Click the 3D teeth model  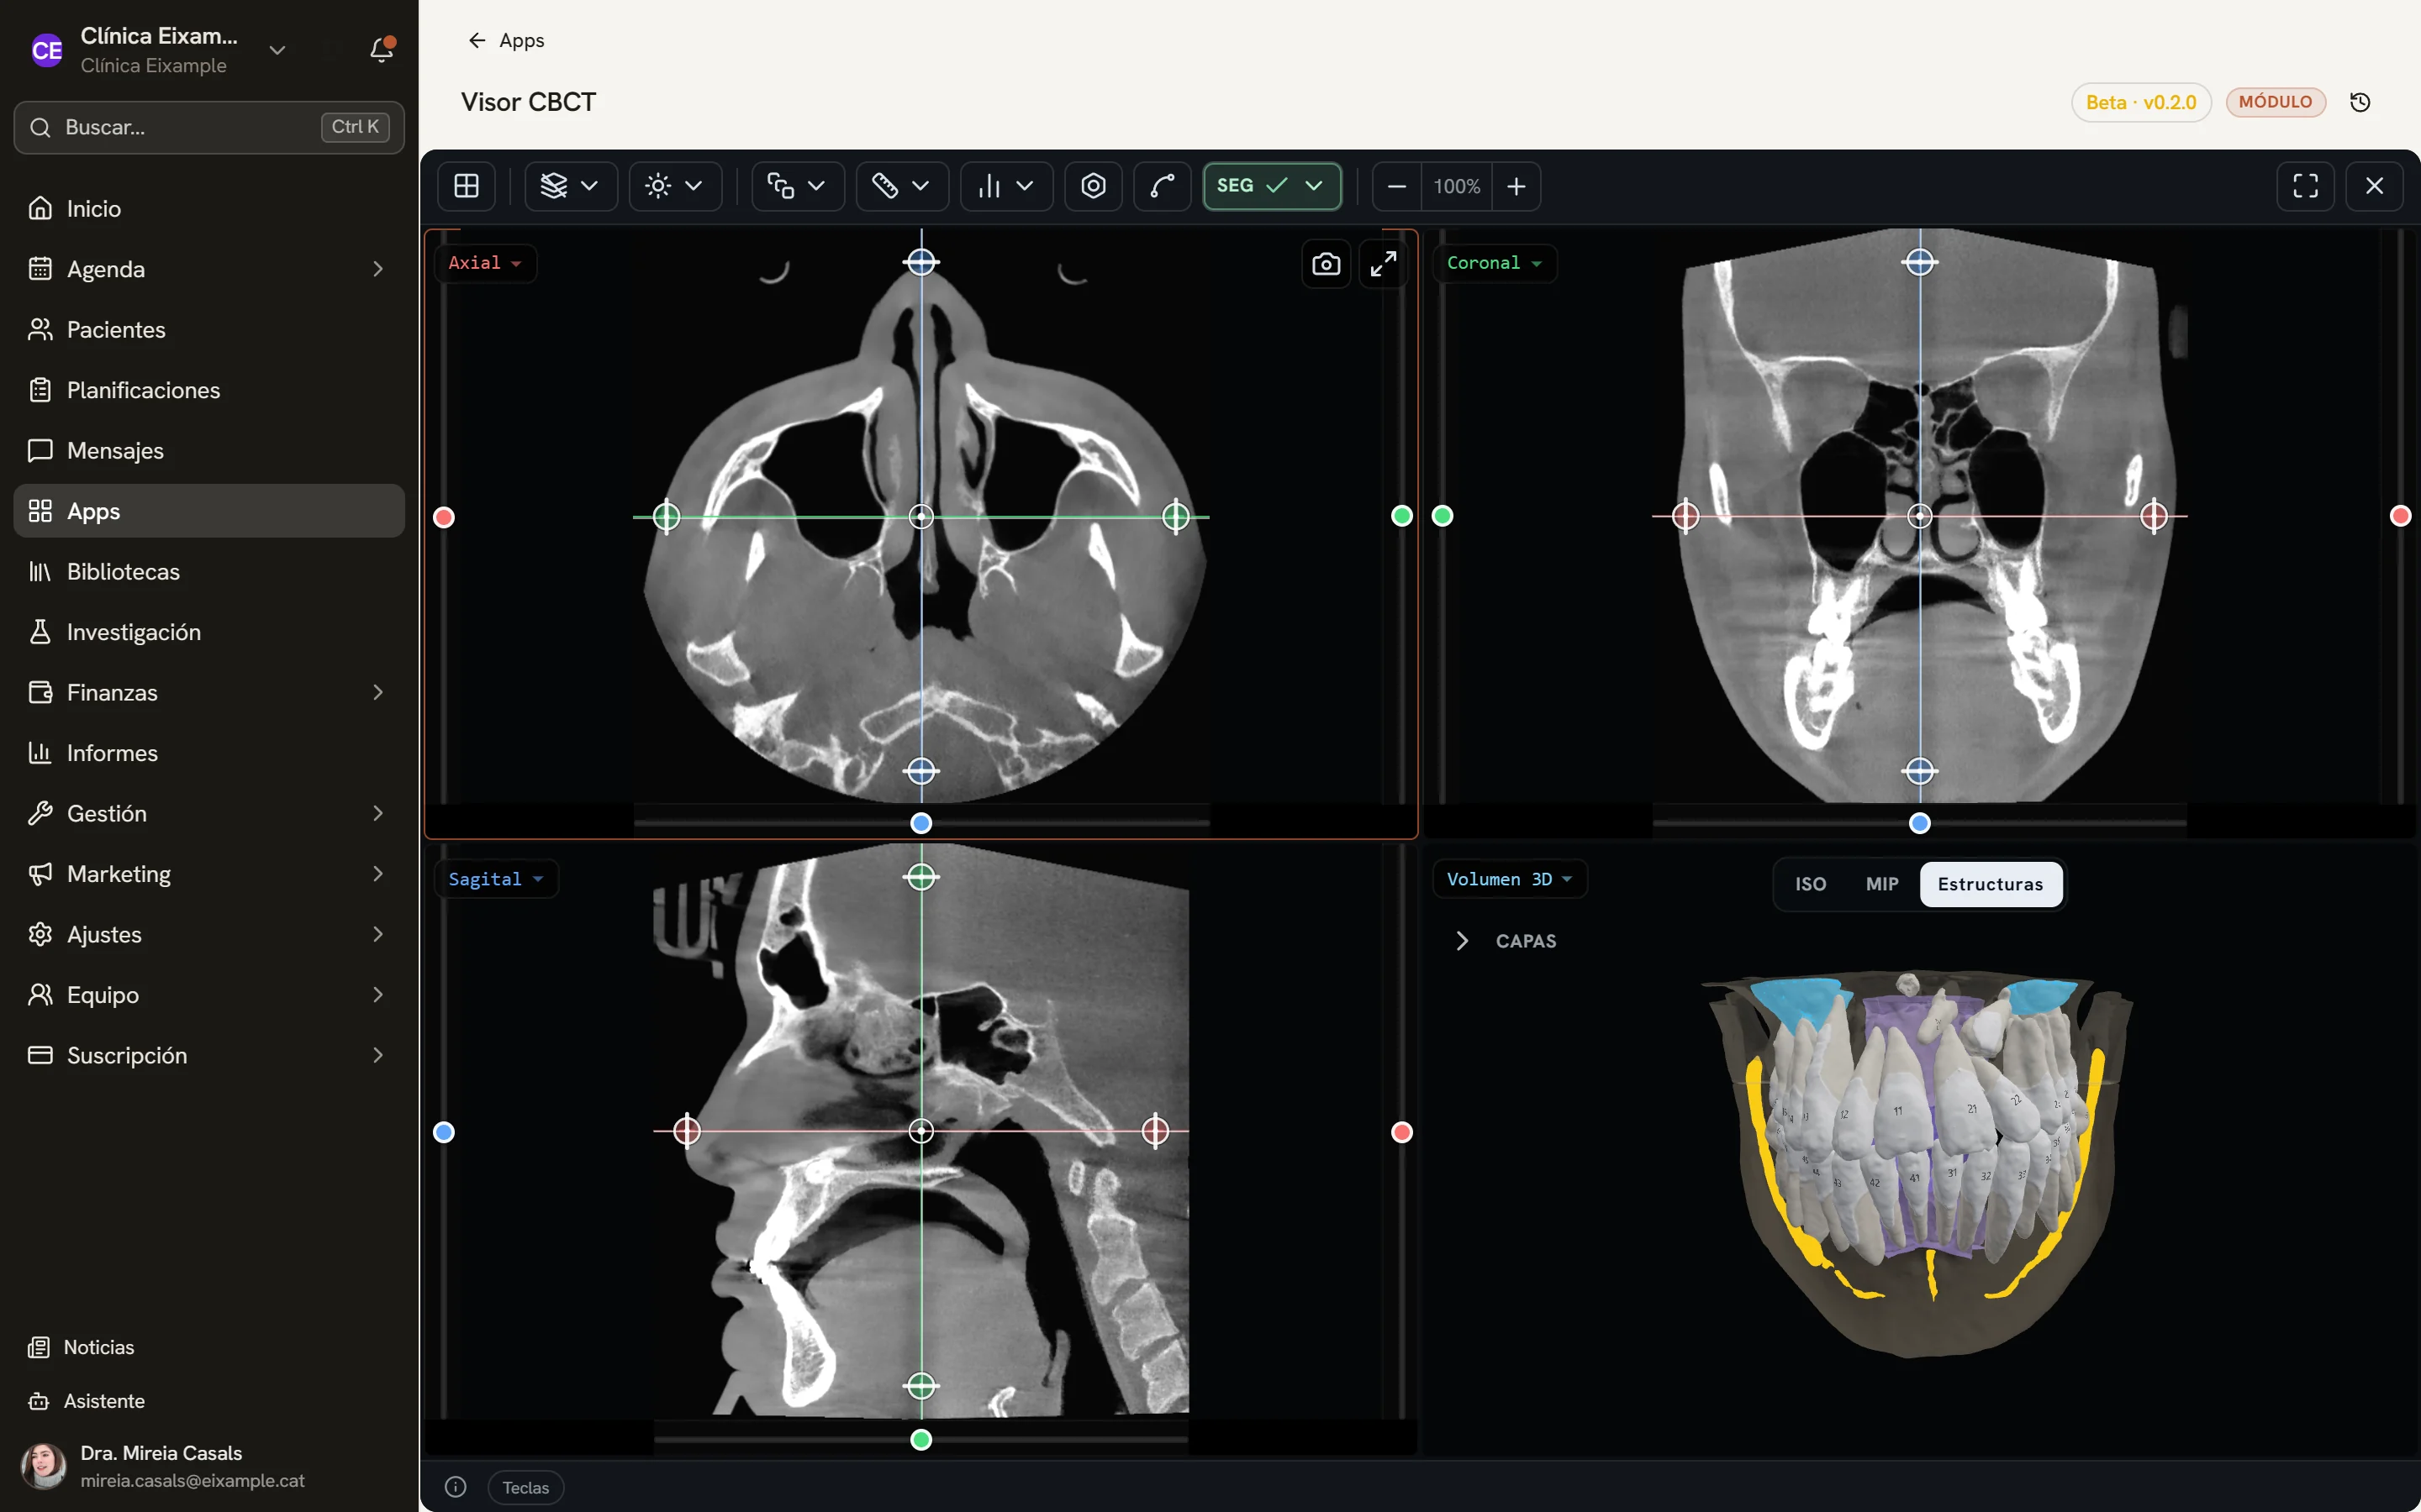(x=1919, y=1163)
